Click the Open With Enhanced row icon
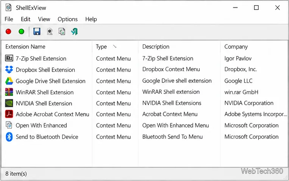289x181 pixels. [9, 125]
